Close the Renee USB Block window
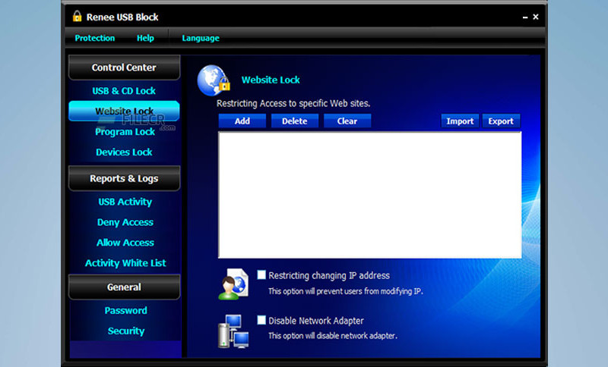The image size is (608, 367). pos(536,17)
